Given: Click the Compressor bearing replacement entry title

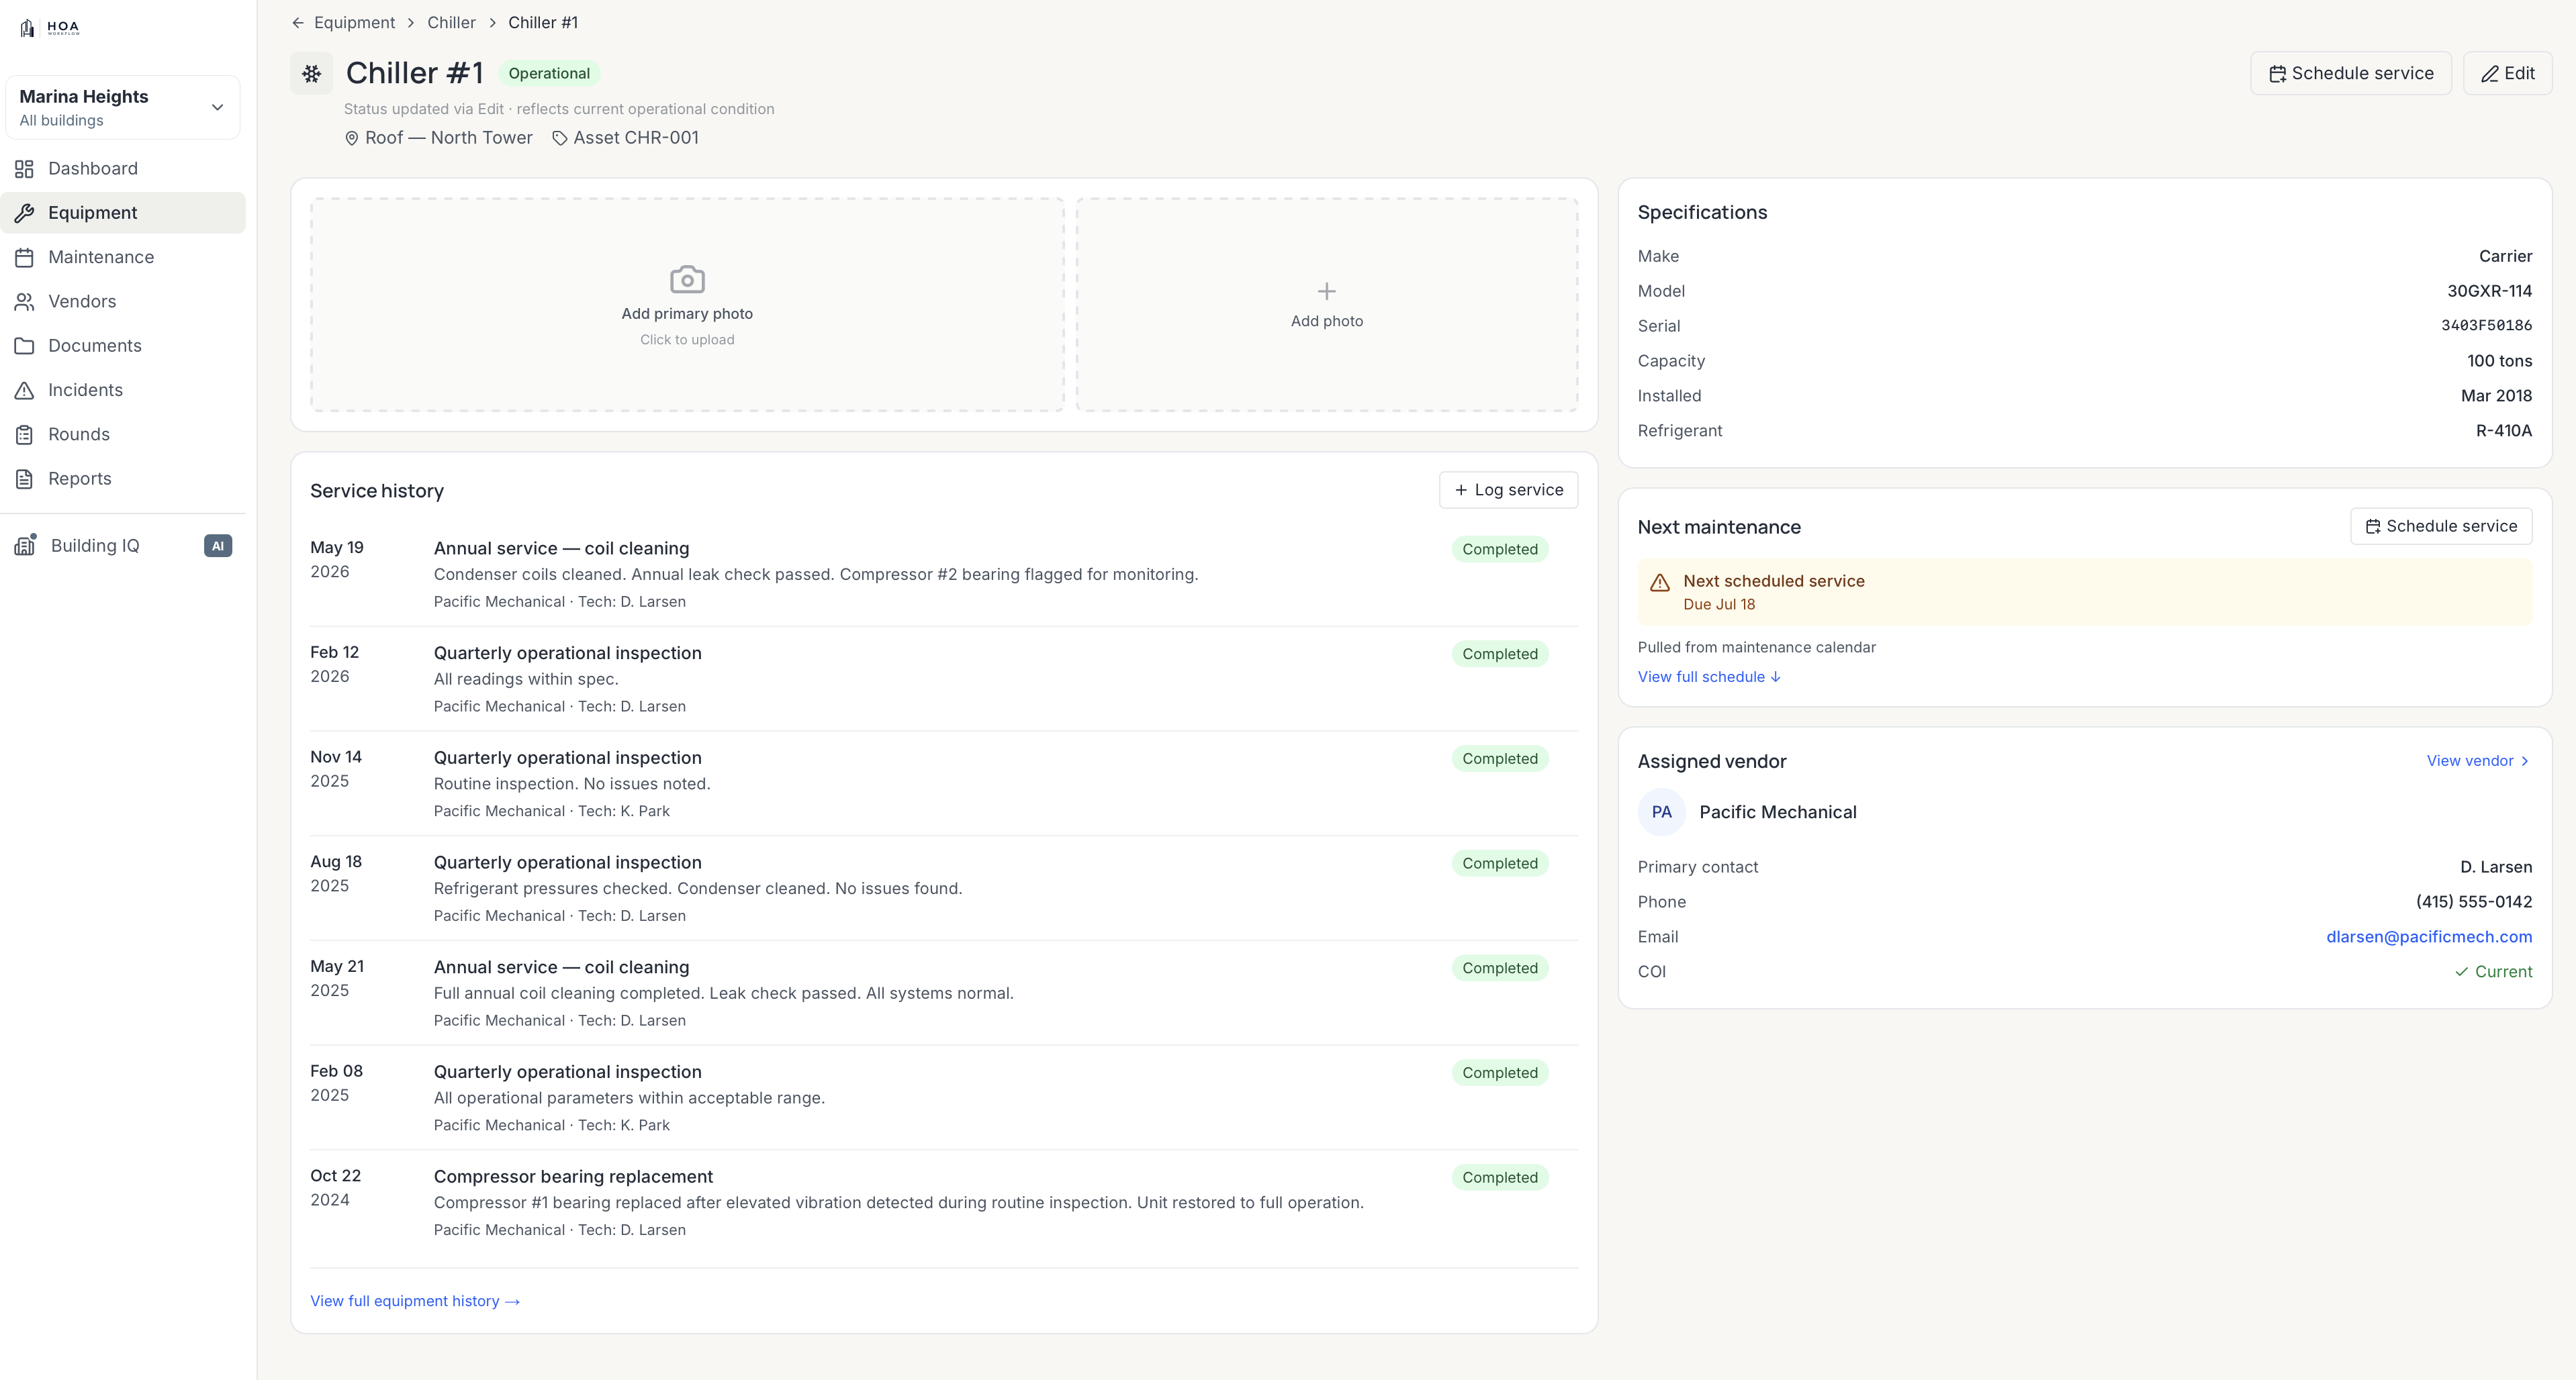Looking at the screenshot, I should click(573, 1177).
